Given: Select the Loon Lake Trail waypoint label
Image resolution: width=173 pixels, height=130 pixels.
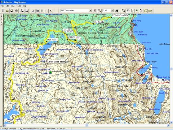Looking at the screenshot, I should [x=56, y=62].
